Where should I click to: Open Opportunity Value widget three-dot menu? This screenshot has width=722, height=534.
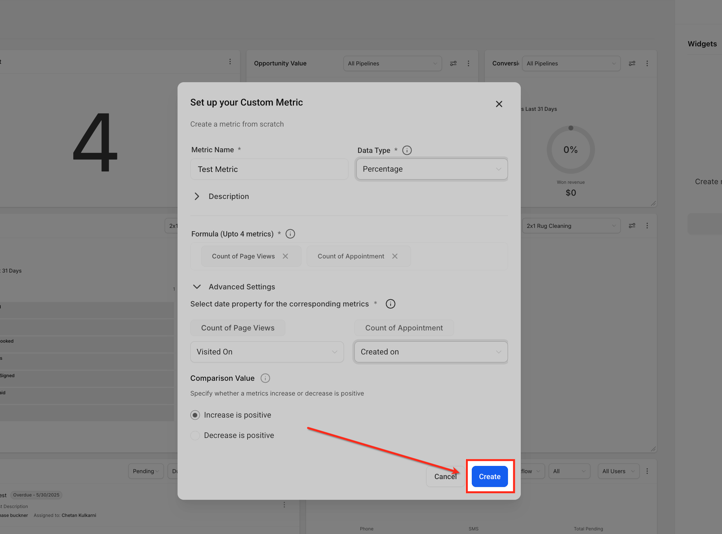tap(468, 63)
